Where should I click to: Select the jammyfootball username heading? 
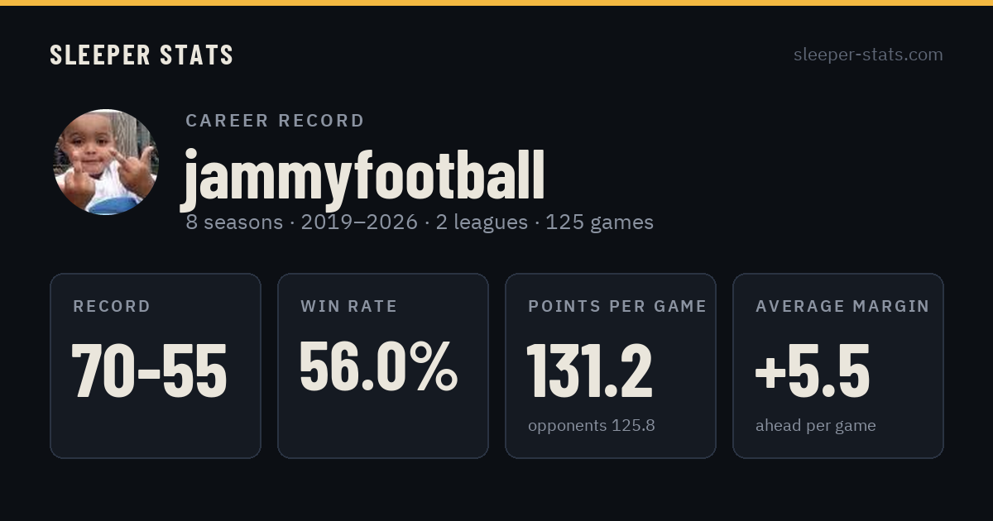click(363, 175)
